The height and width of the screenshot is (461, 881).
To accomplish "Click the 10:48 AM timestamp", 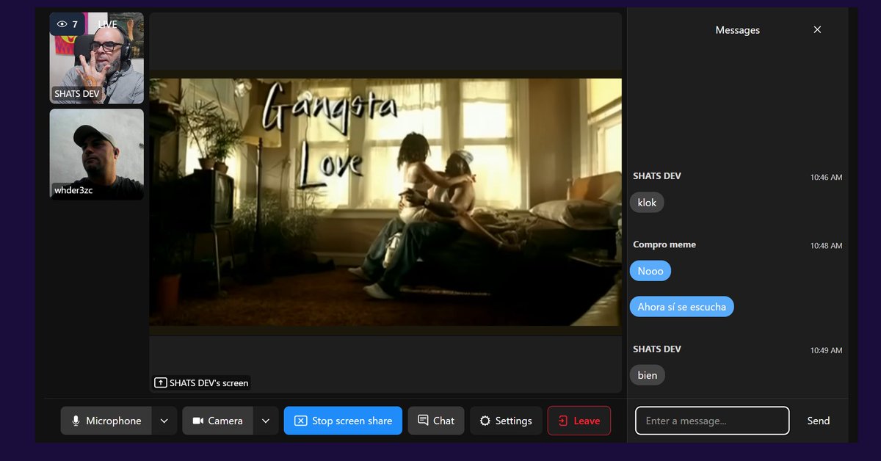I will pyautogui.click(x=826, y=246).
